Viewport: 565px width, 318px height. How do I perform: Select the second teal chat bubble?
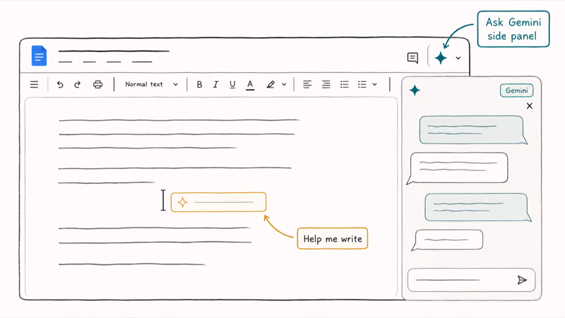(x=478, y=207)
